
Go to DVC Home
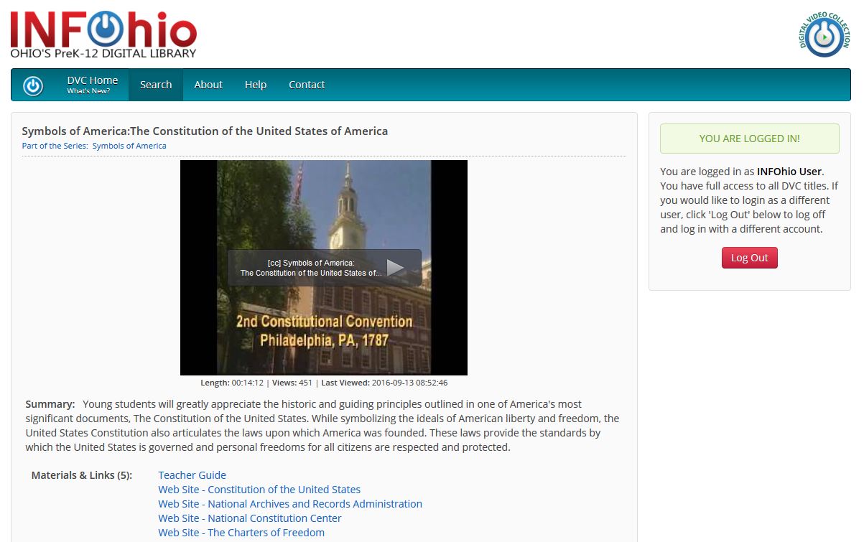click(x=93, y=85)
